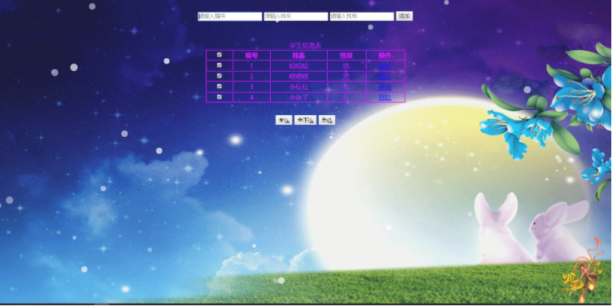Toggle the checkbox for row 4
Image resolution: width=612 pixels, height=306 pixels.
(219, 97)
